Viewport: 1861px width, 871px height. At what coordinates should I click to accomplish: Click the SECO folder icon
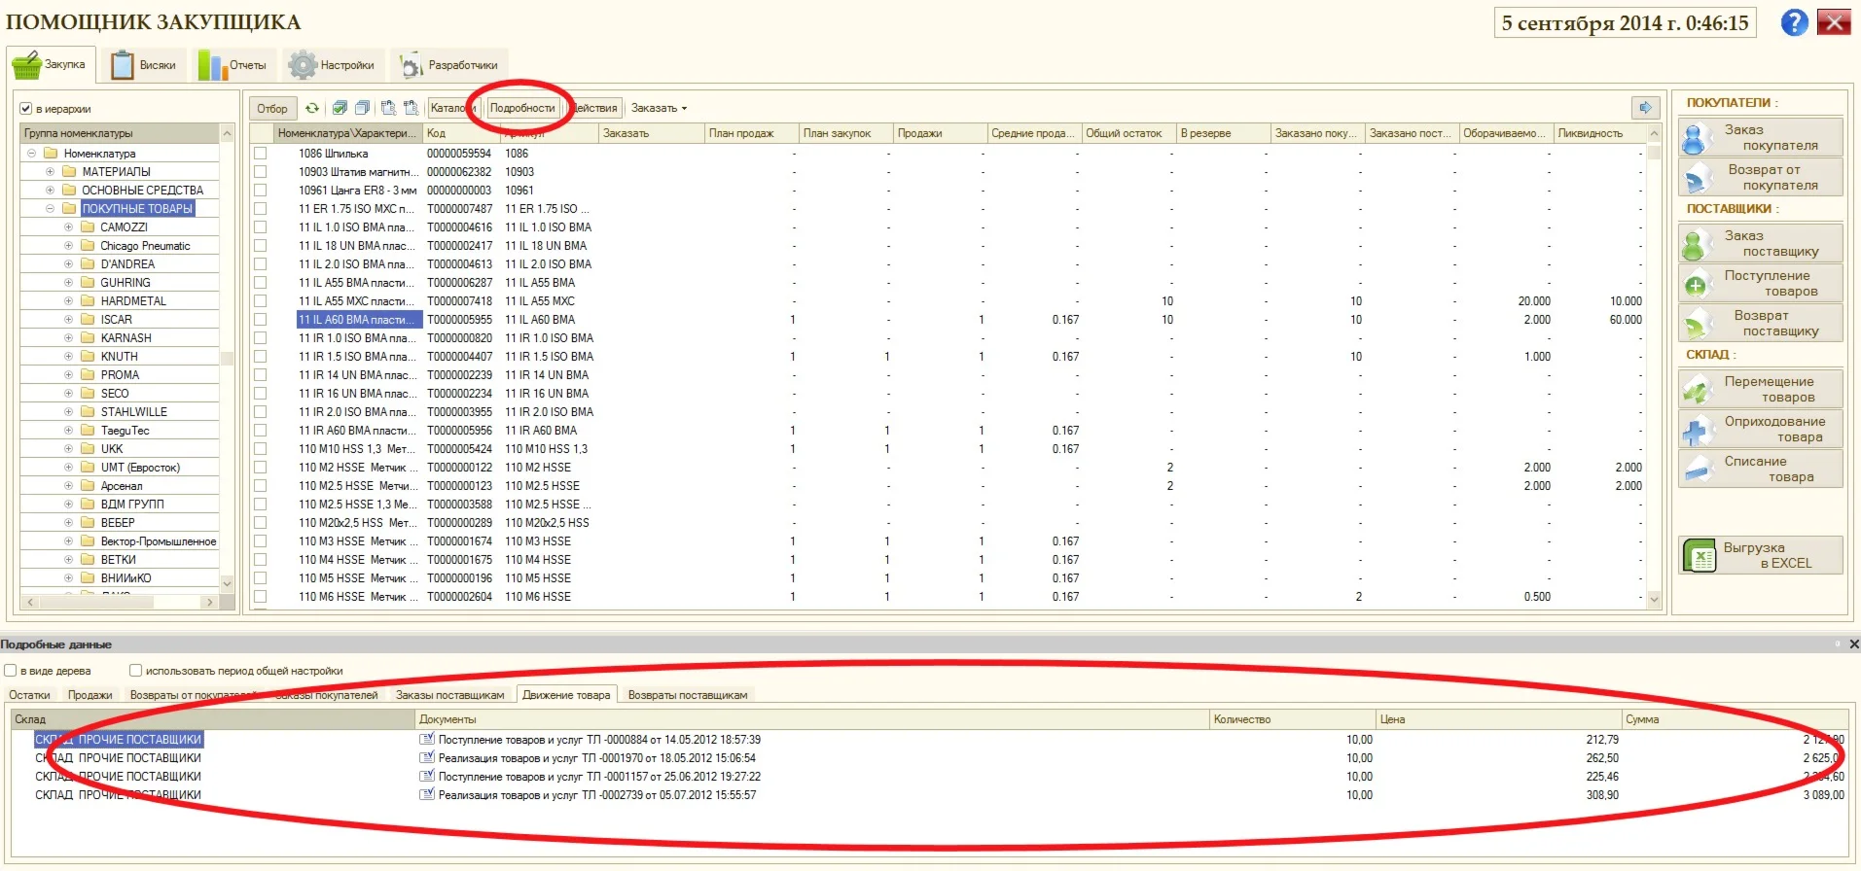point(88,393)
